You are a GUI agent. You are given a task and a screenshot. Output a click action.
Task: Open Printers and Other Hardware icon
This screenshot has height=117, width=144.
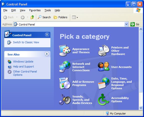point(104,50)
